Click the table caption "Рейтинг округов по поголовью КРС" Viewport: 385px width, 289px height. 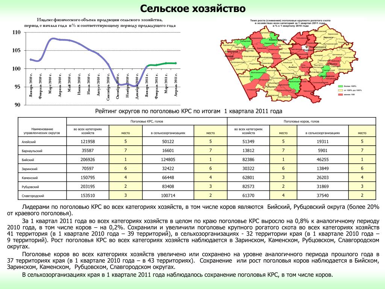189,111
